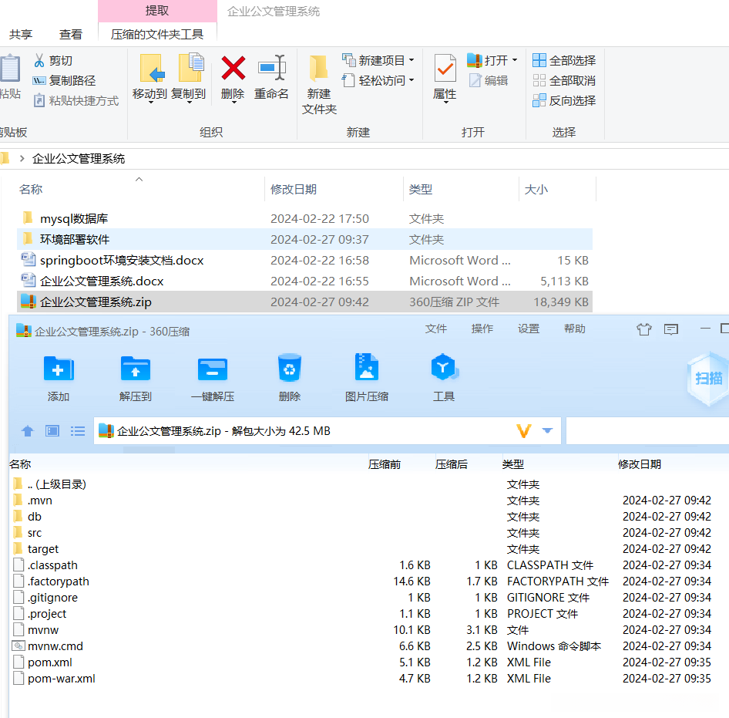
Task: Sort by Type (类型) column in Explorer
Action: coord(421,190)
